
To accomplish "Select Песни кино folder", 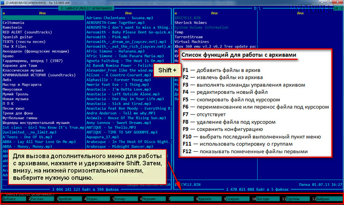I will click(13, 108).
